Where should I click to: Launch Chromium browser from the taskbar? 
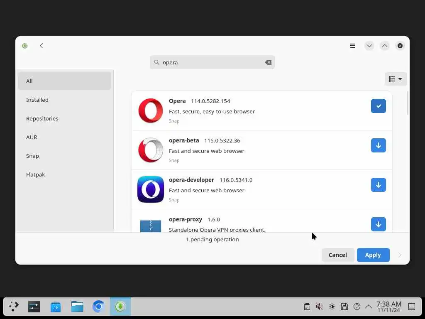pos(98,307)
